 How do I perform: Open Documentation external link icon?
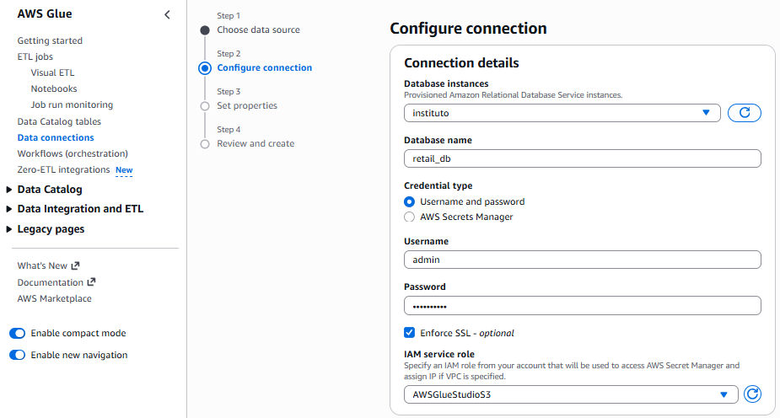tap(92, 282)
